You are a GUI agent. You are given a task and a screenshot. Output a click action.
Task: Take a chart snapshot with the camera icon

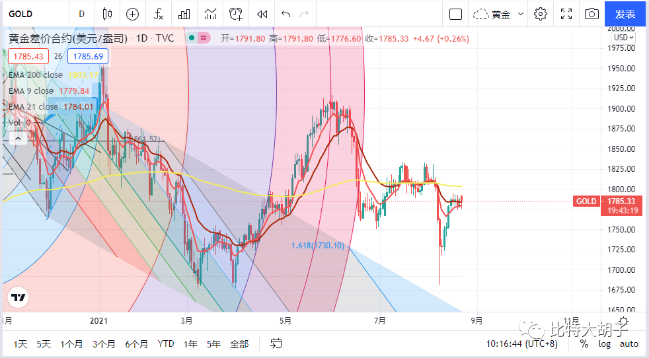pos(592,14)
